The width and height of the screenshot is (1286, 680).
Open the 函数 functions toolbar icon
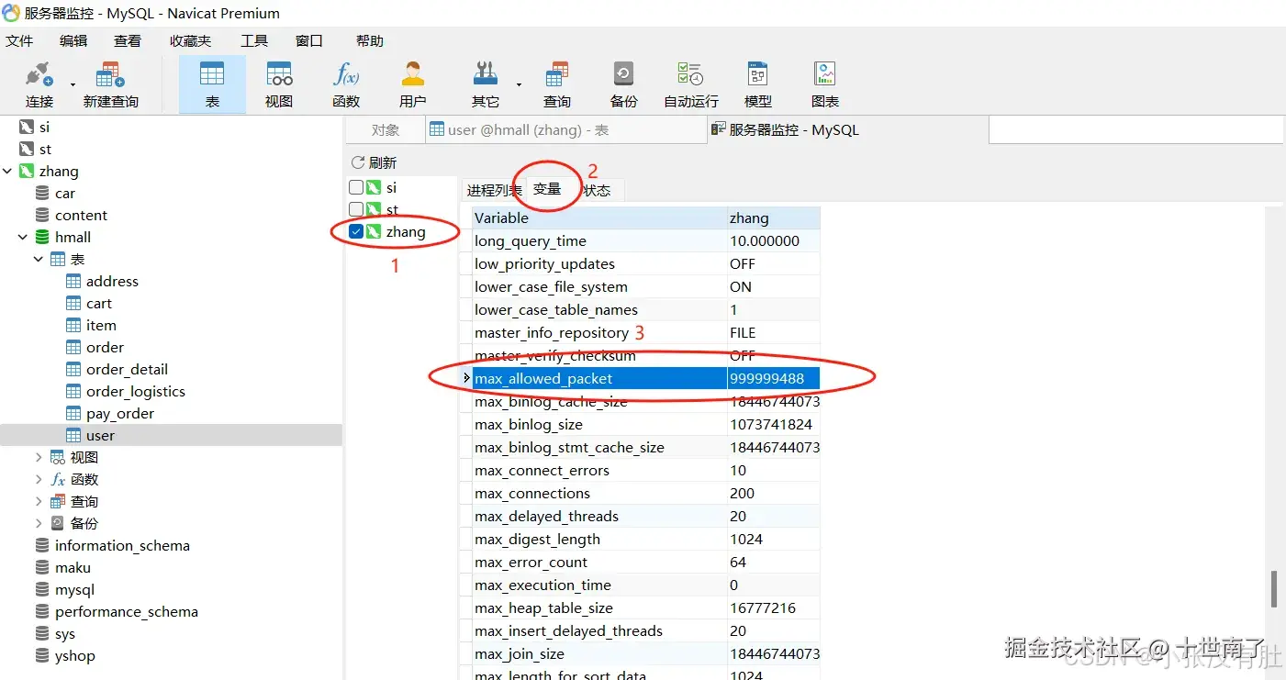coord(346,84)
